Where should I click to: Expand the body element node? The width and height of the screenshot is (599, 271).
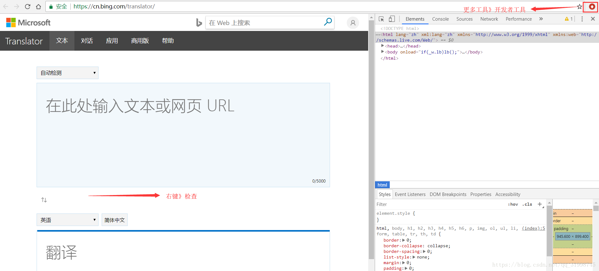pyautogui.click(x=383, y=52)
